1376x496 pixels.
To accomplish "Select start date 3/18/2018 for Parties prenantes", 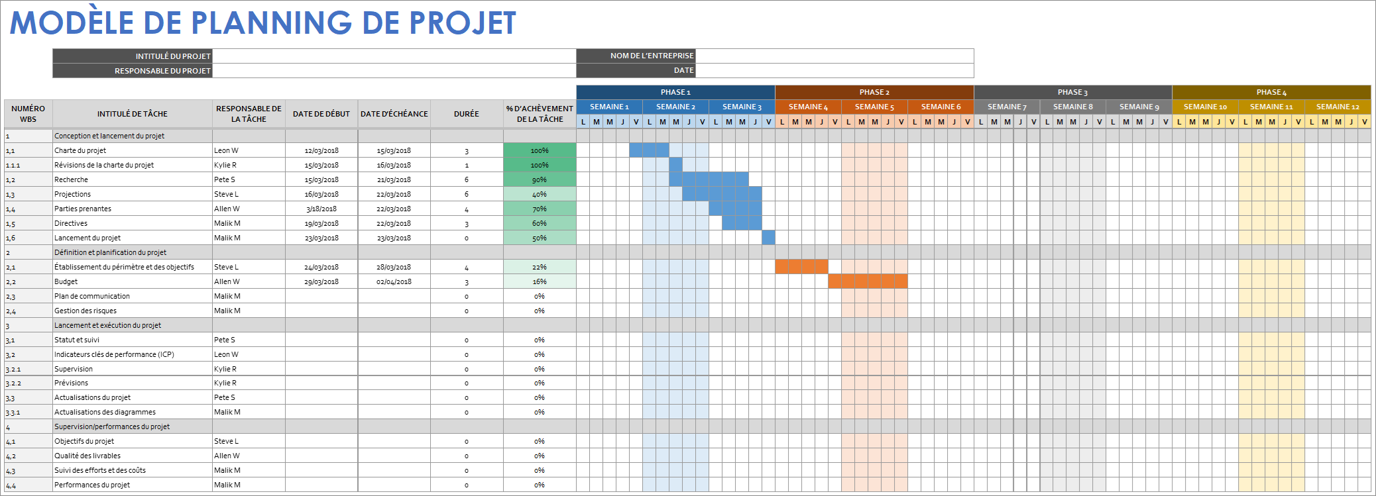I will point(321,209).
